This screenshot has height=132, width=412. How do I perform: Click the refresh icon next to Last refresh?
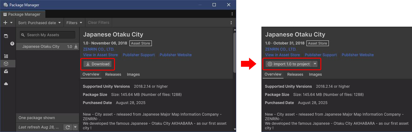[x=68, y=127]
